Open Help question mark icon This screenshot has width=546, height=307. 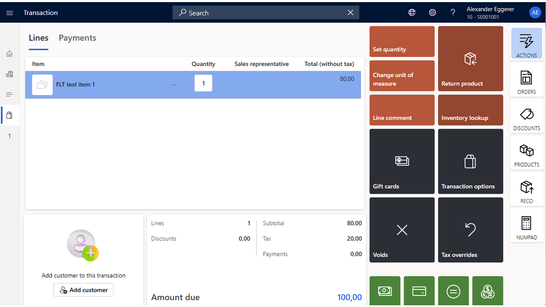coord(453,13)
